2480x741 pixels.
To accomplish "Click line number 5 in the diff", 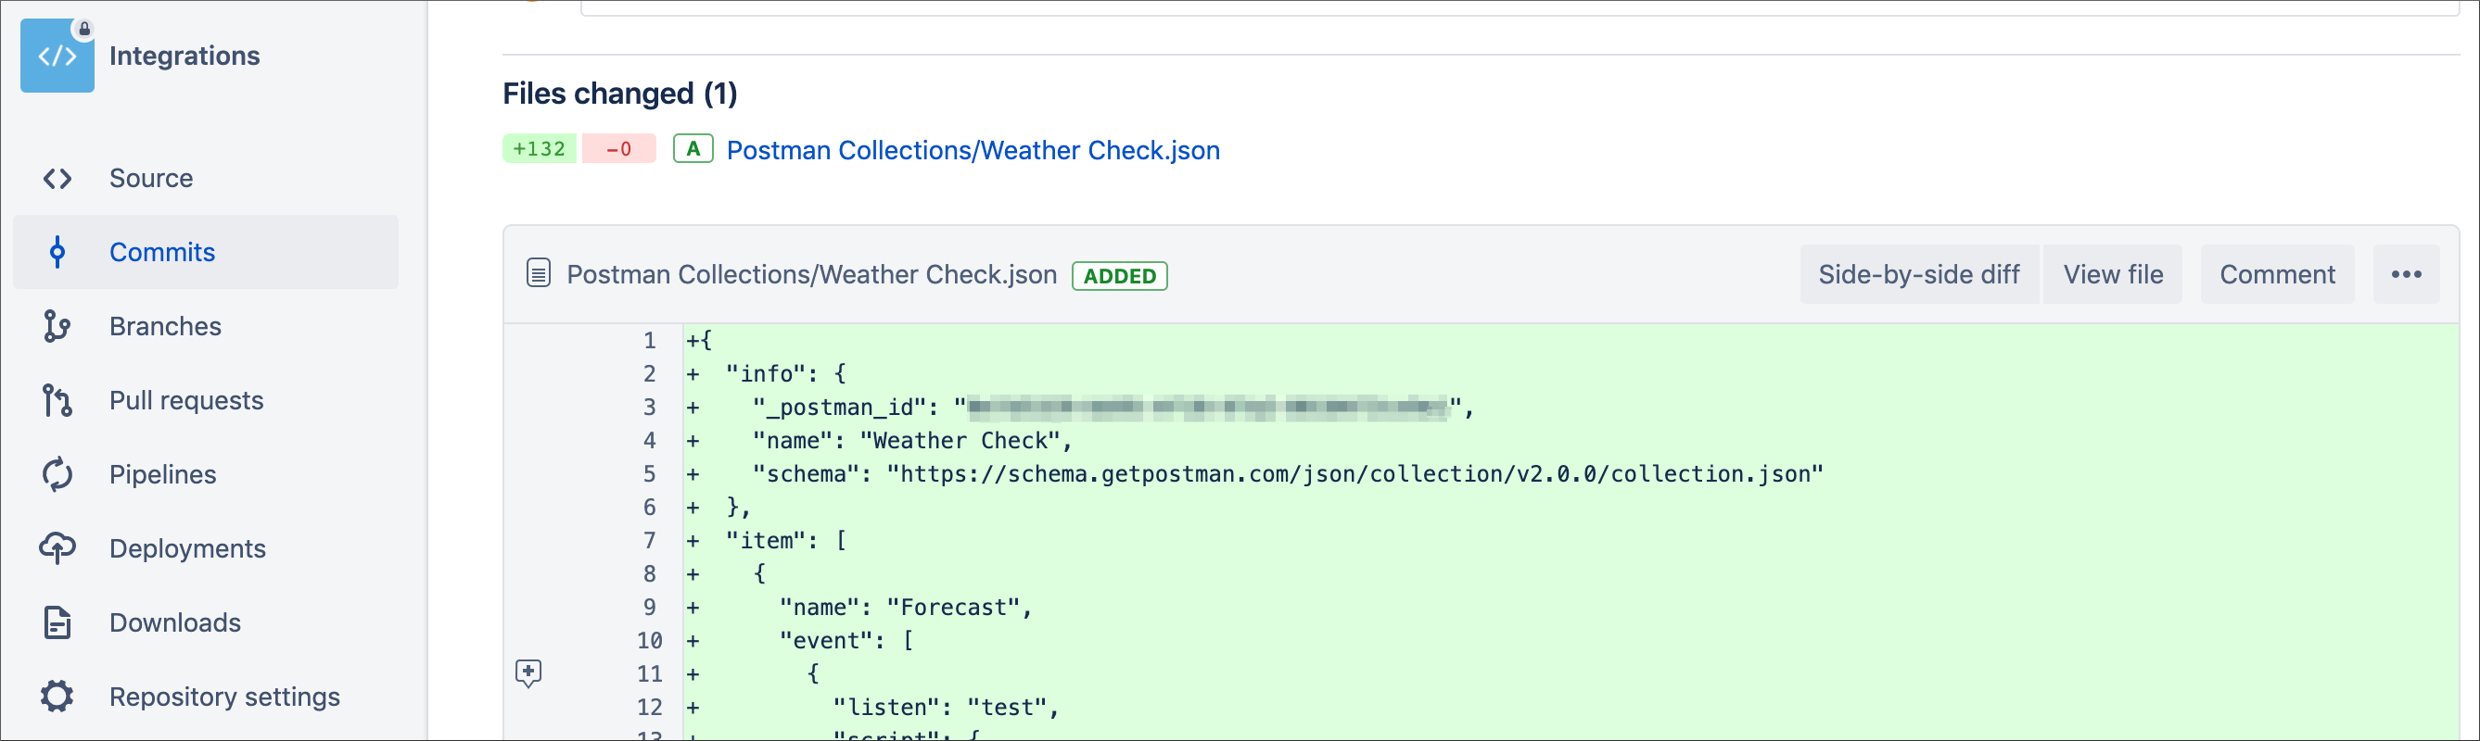I will click(650, 474).
